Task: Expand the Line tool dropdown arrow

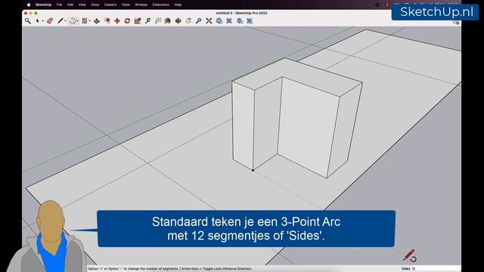Action: pyautogui.click(x=65, y=21)
